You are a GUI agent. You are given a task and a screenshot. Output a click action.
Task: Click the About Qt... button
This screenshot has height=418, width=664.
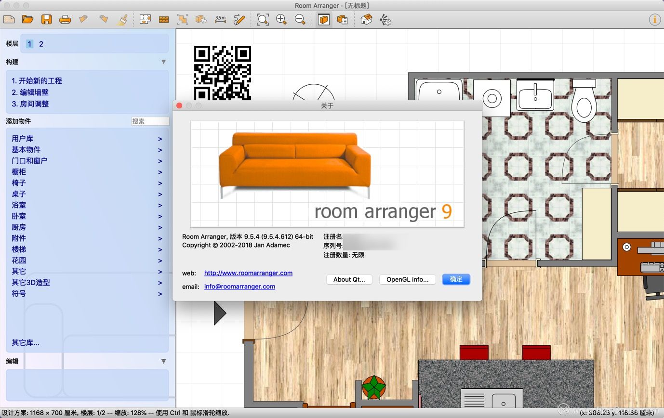[x=349, y=279]
